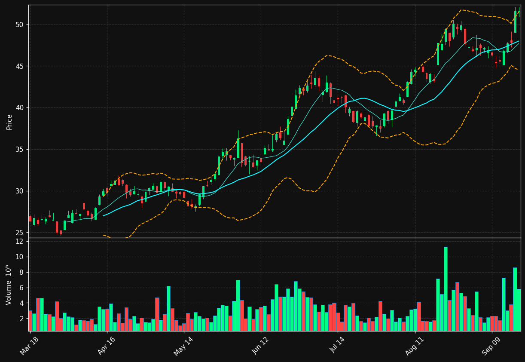Click the Jun 12 date label
Viewport: 525px width, 362px height.
[x=259, y=345]
